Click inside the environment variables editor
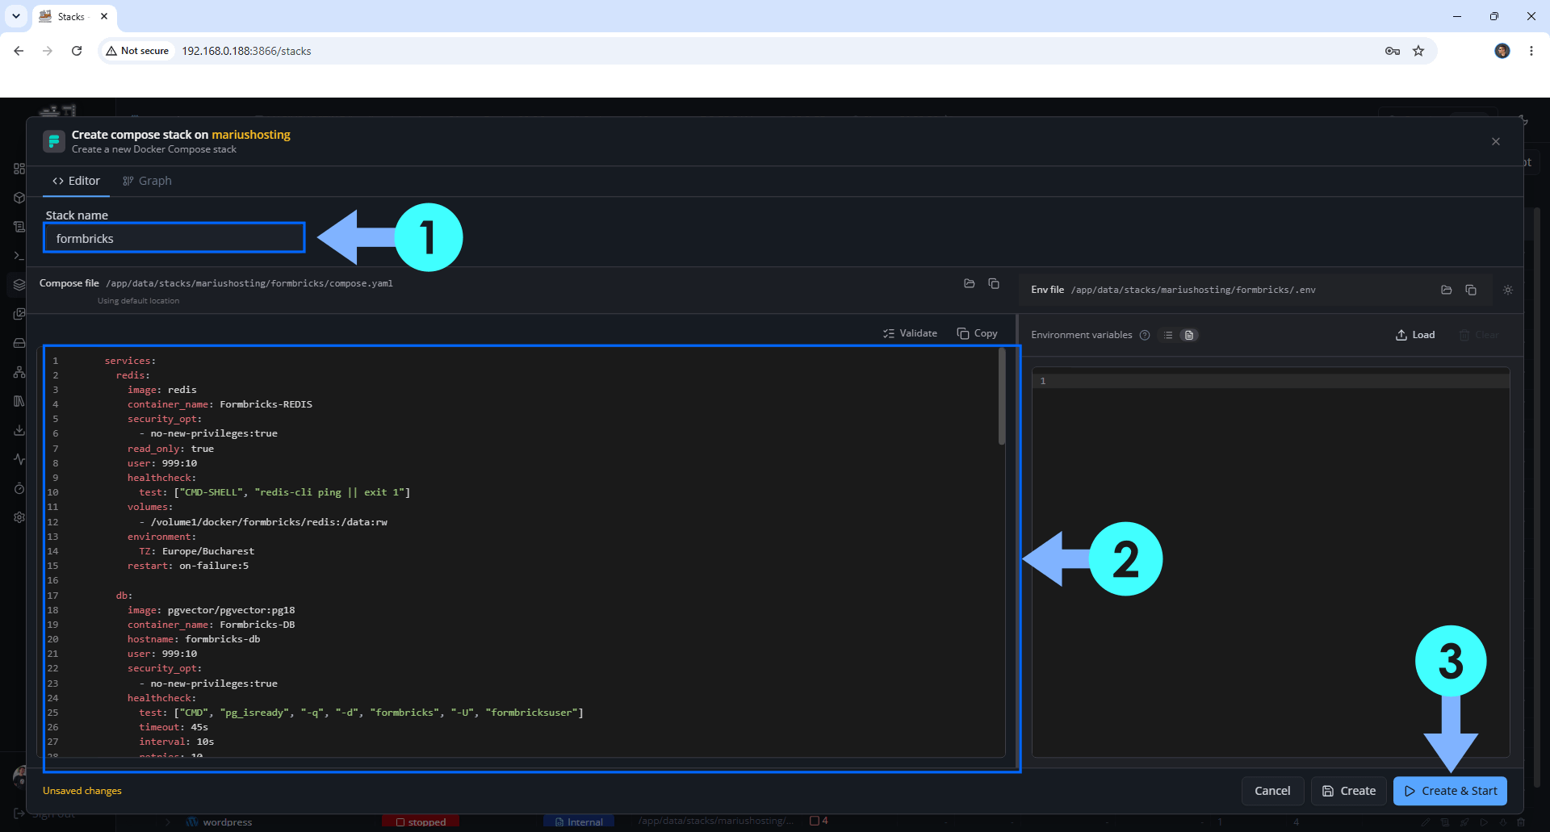The height and width of the screenshot is (832, 1550). point(1271,562)
